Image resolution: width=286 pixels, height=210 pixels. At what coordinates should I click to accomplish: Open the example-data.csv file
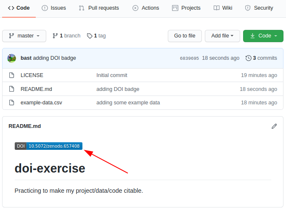[41, 103]
